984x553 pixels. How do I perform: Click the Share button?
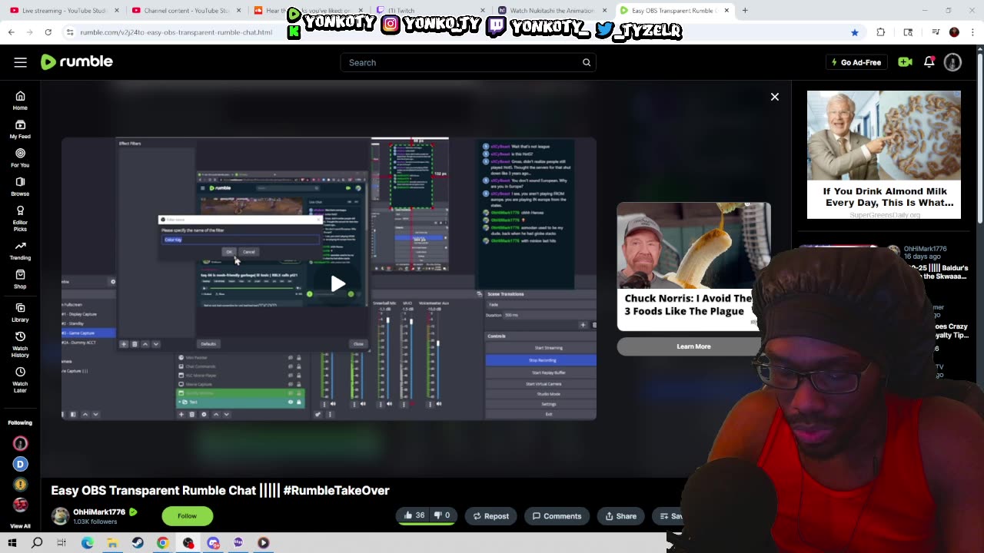point(620,516)
